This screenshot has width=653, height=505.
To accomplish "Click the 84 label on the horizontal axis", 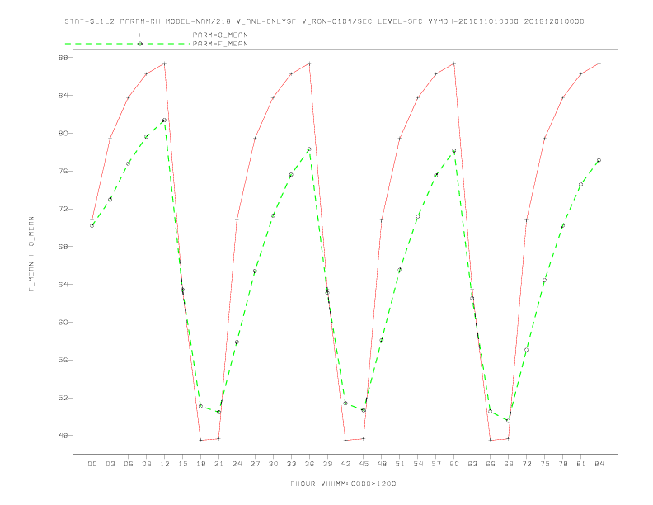I will click(599, 464).
